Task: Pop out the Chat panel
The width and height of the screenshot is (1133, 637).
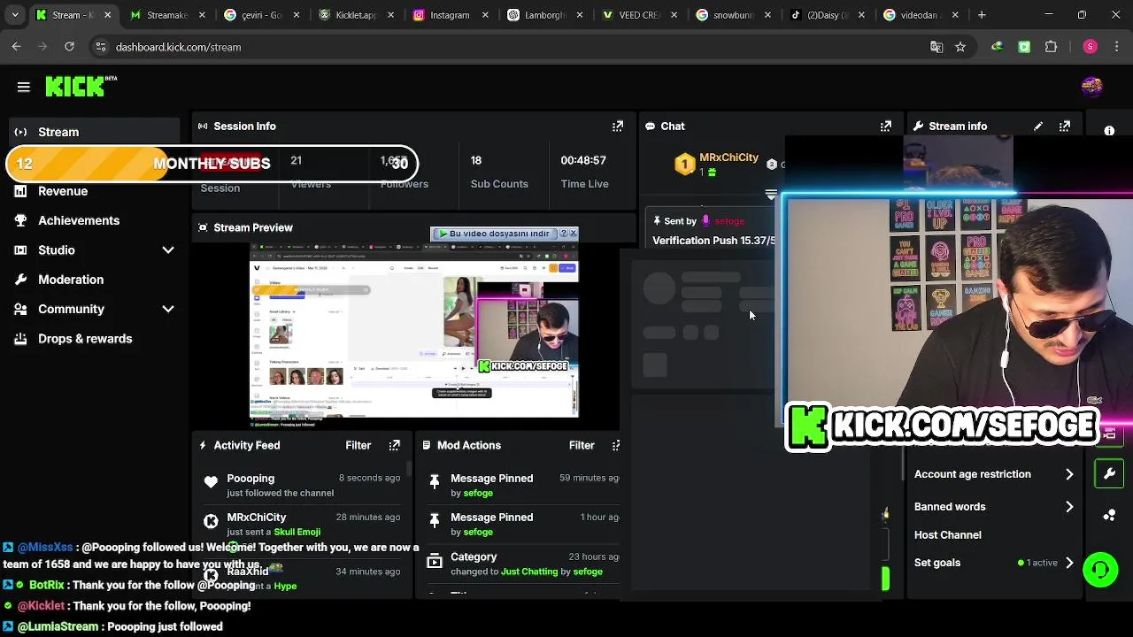Action: point(886,127)
